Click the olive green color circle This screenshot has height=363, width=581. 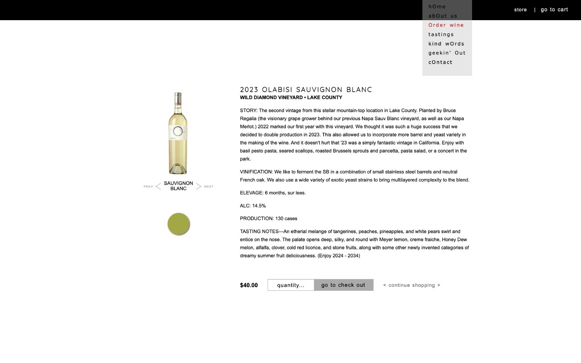pyautogui.click(x=179, y=224)
